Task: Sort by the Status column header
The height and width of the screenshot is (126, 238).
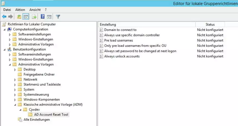Action: (x=210, y=25)
